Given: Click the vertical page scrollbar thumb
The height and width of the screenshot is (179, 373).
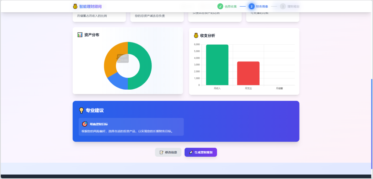Looking at the screenshot, I should tap(372, 124).
